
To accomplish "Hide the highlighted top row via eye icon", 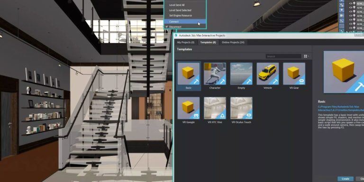I will coord(351,3).
